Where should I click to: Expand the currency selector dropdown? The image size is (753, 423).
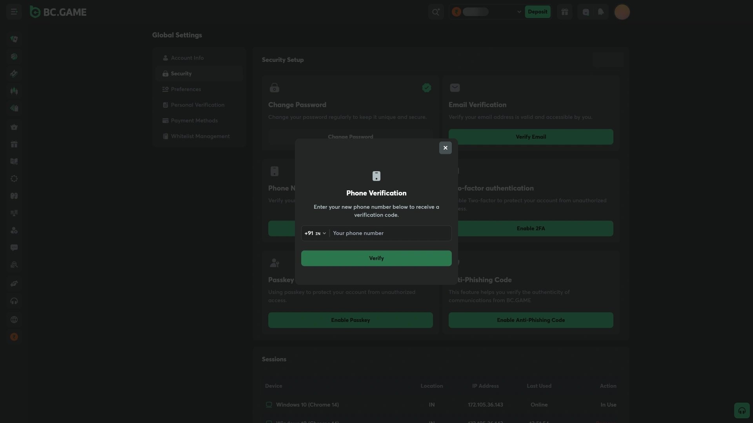click(518, 12)
